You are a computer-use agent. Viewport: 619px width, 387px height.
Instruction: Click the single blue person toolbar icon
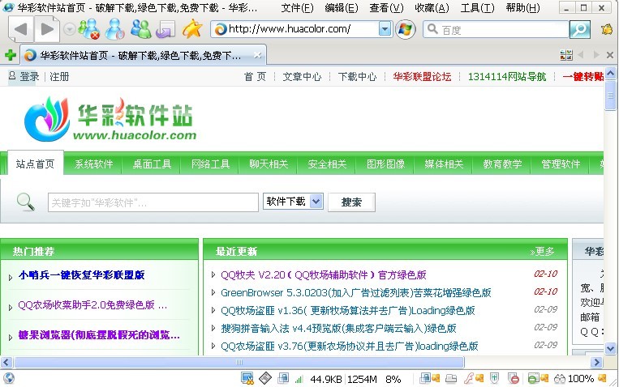tap(115, 30)
